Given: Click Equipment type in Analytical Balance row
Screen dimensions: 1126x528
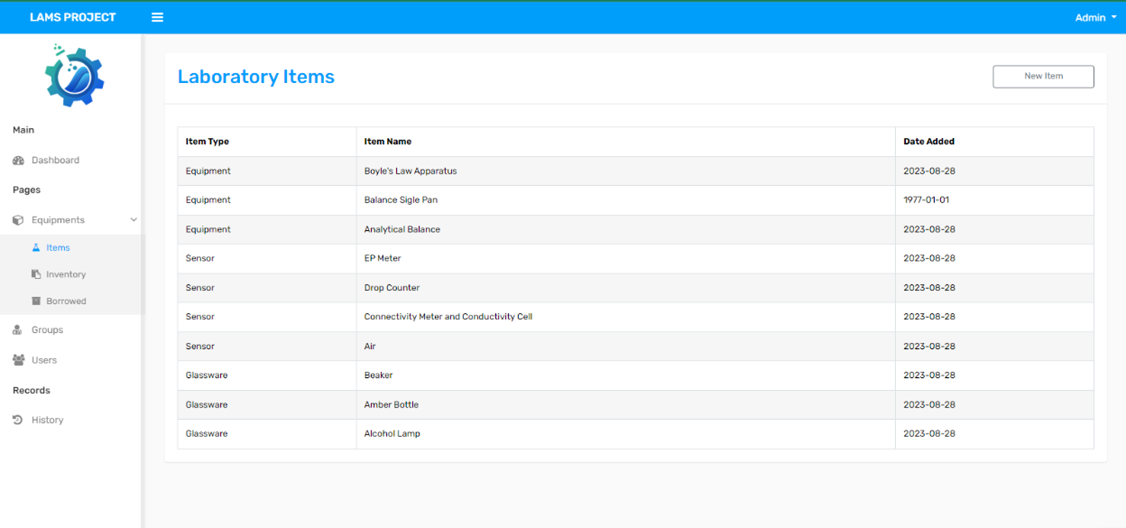Looking at the screenshot, I should (207, 229).
